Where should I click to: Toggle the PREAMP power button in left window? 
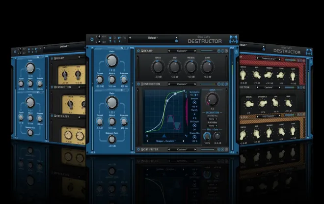[x=52, y=58]
